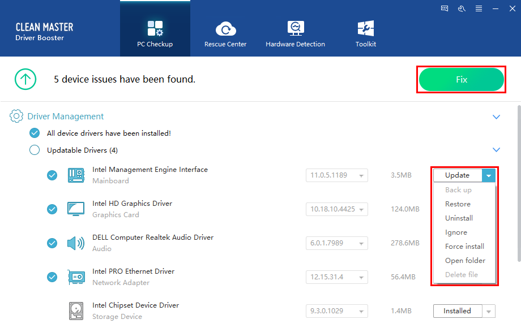Choose Delete file from the menu

coord(462,275)
